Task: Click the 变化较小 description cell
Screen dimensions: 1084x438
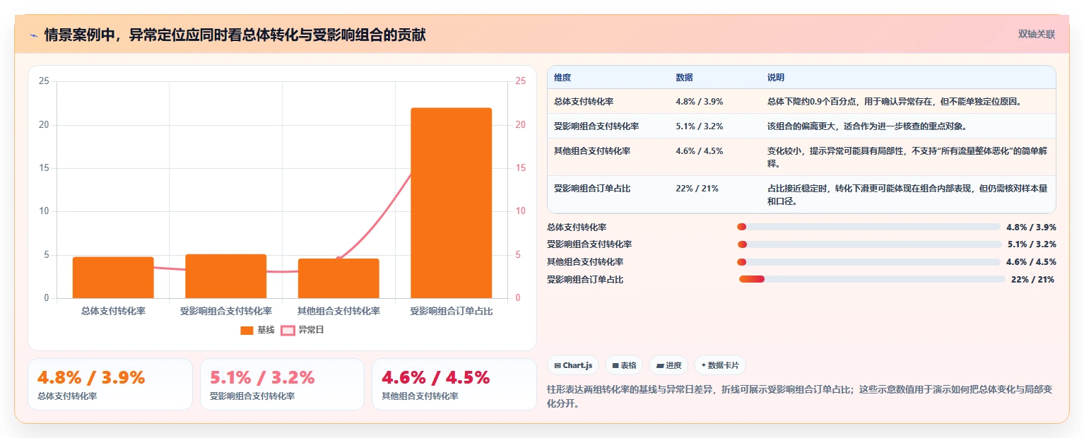Action: pos(907,157)
